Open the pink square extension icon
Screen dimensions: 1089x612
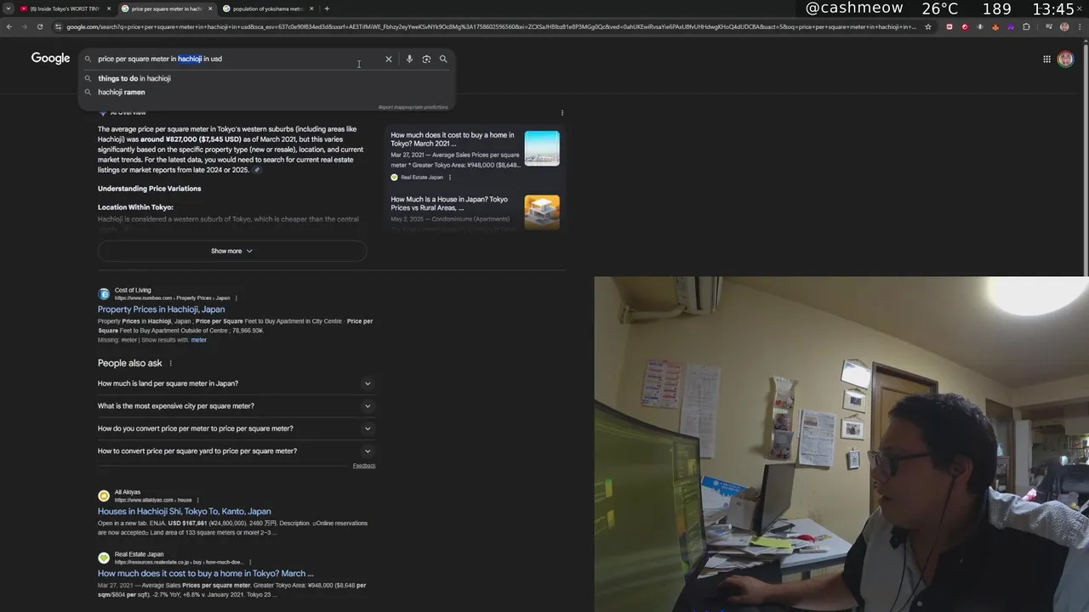coord(949,26)
